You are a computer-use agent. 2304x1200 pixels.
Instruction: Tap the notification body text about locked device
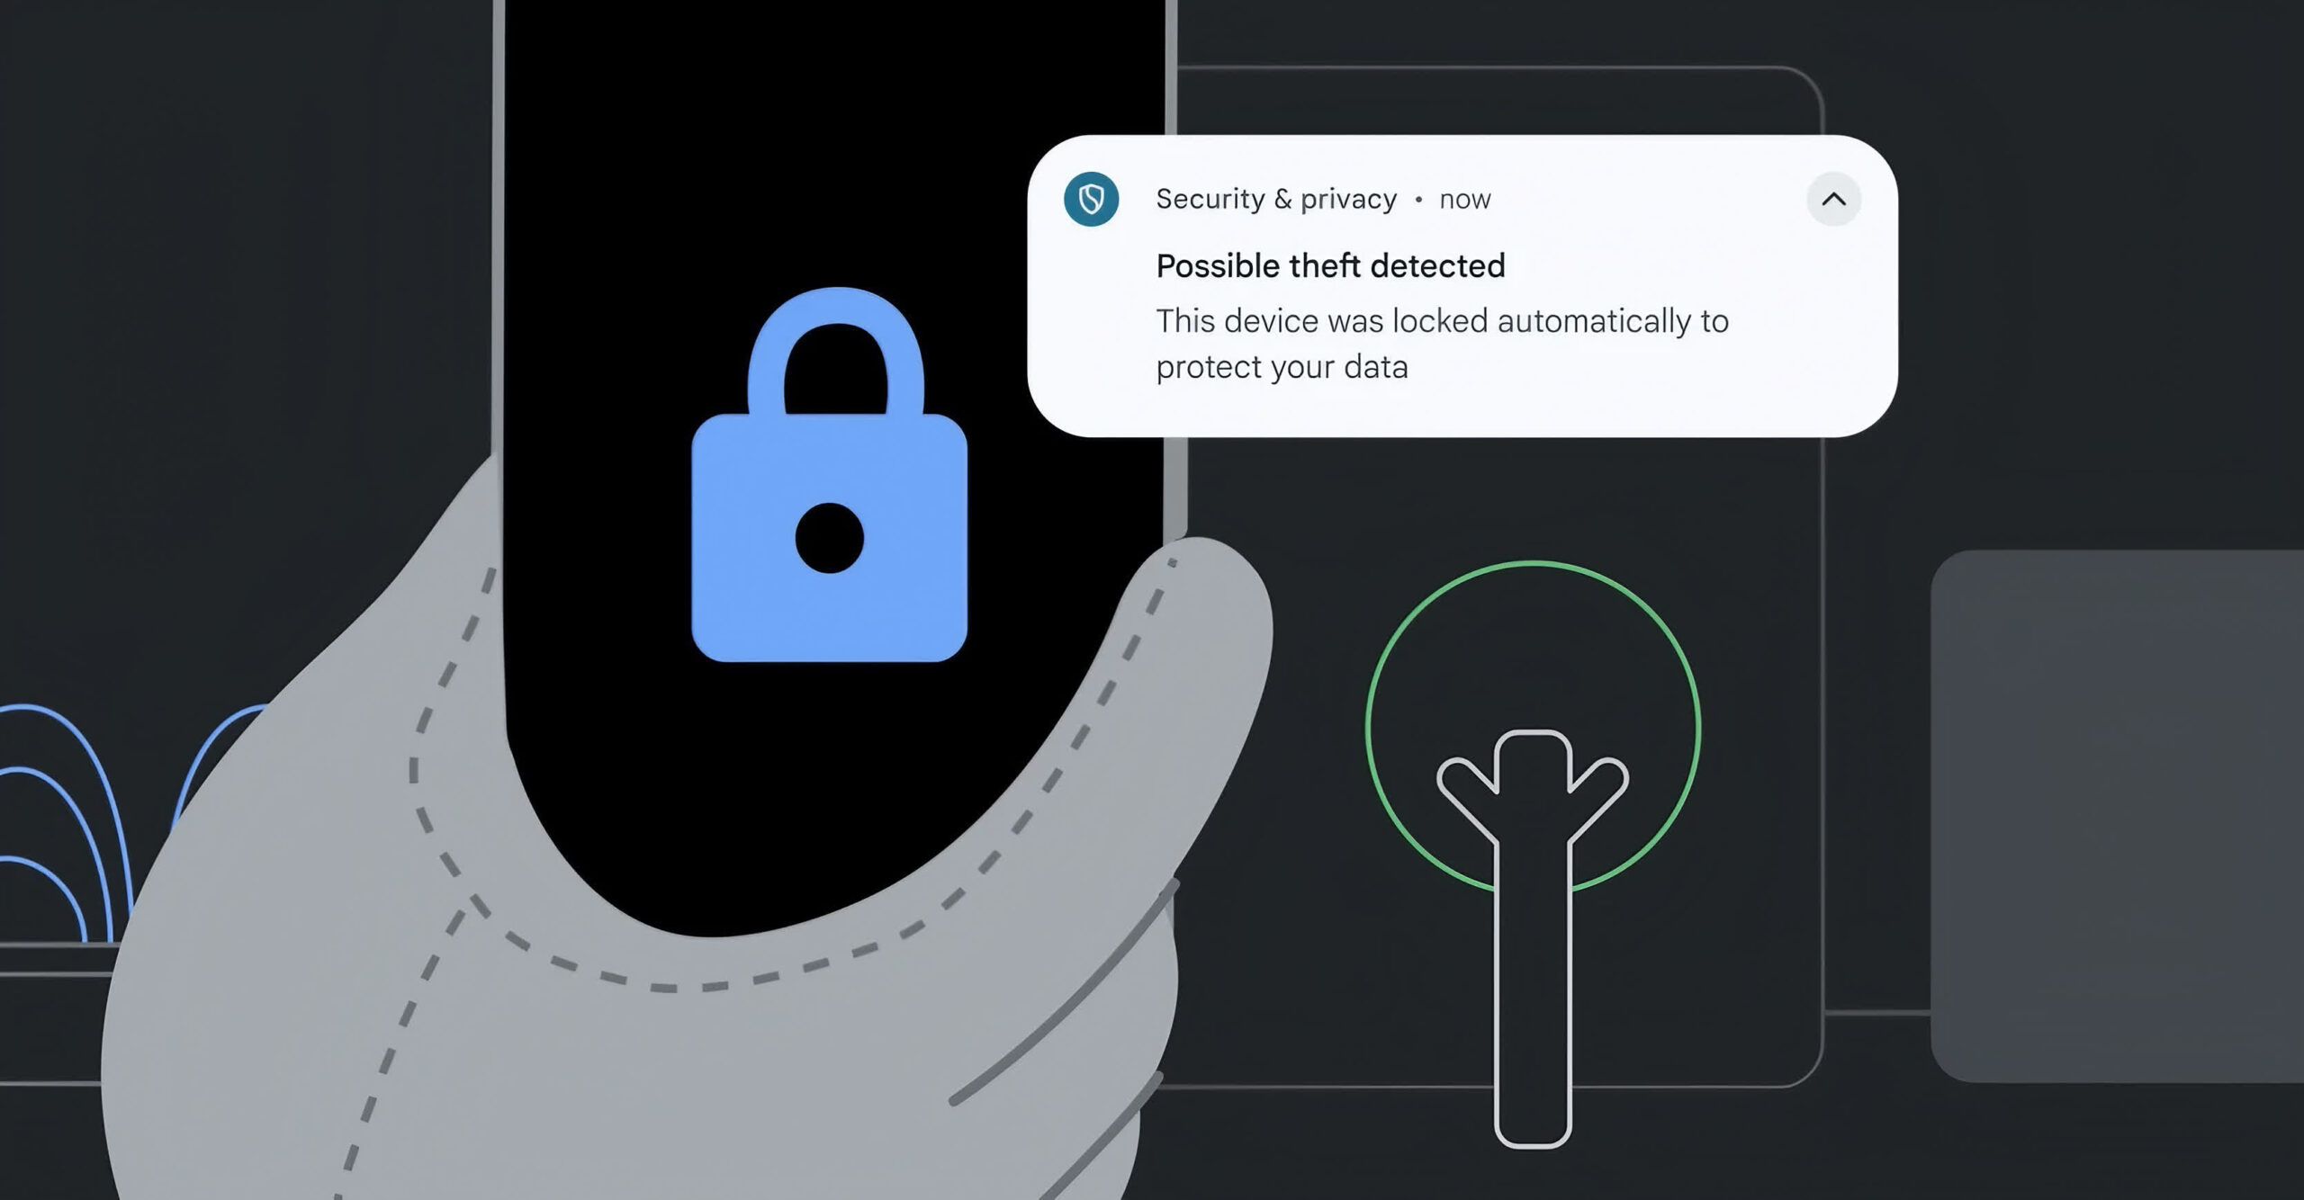[1442, 344]
